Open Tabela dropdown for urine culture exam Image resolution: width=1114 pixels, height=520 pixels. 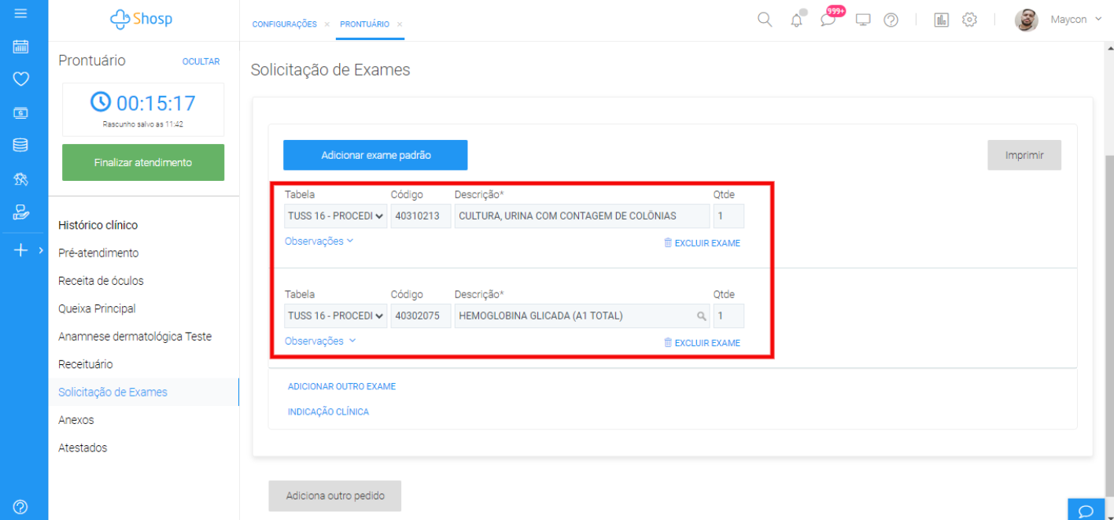pos(336,216)
